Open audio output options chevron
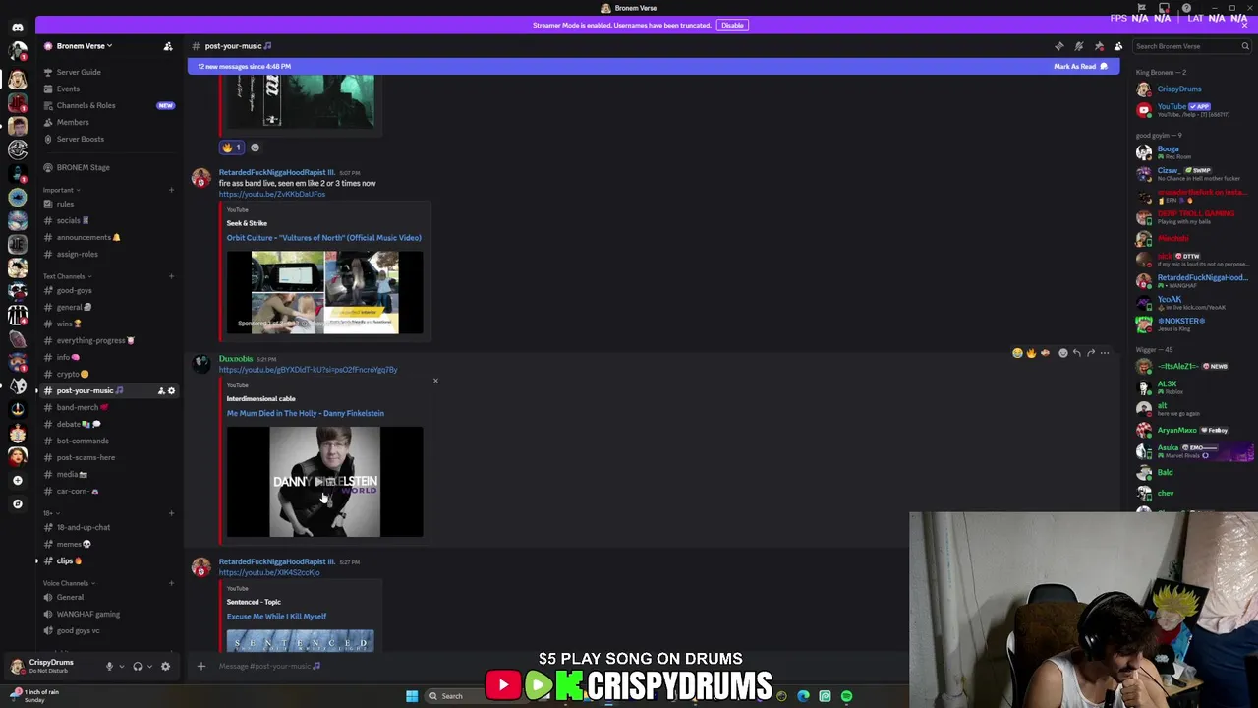 point(149,667)
